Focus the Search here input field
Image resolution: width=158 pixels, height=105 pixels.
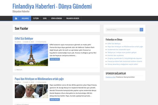point(123,30)
